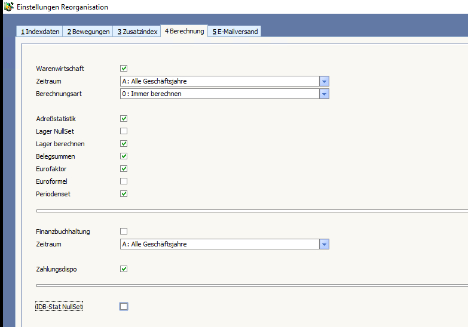The image size is (468, 327).
Task: Disable the Adreßstatistik checkbox
Action: 124,119
